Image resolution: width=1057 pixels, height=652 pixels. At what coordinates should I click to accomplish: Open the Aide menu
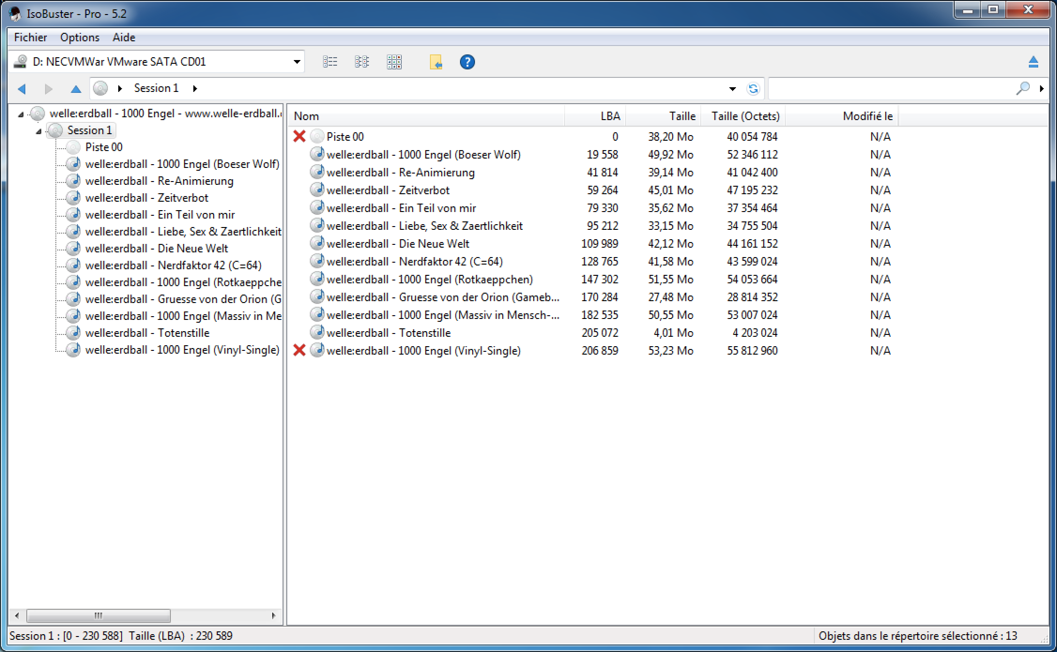tap(124, 38)
